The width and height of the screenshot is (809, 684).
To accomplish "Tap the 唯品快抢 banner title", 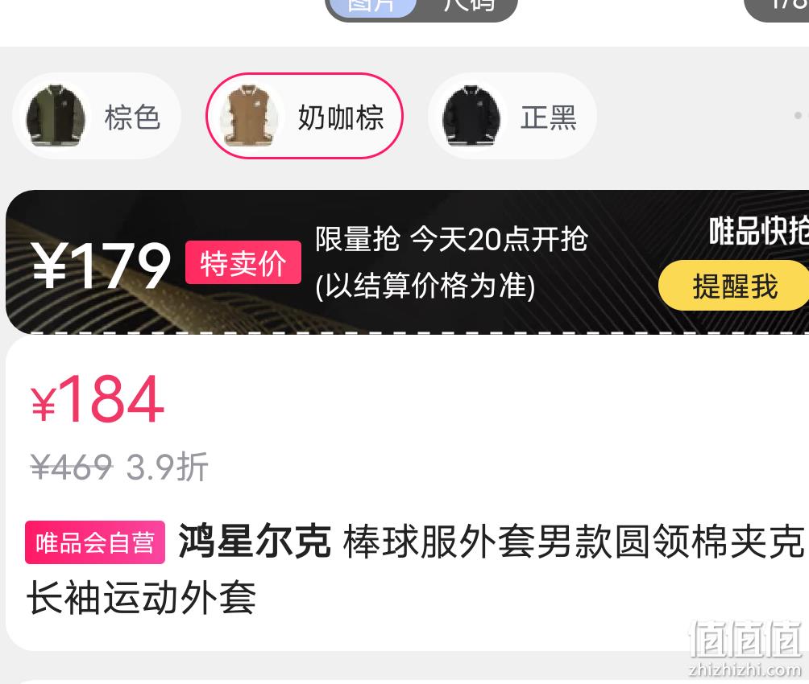I will coord(758,230).
